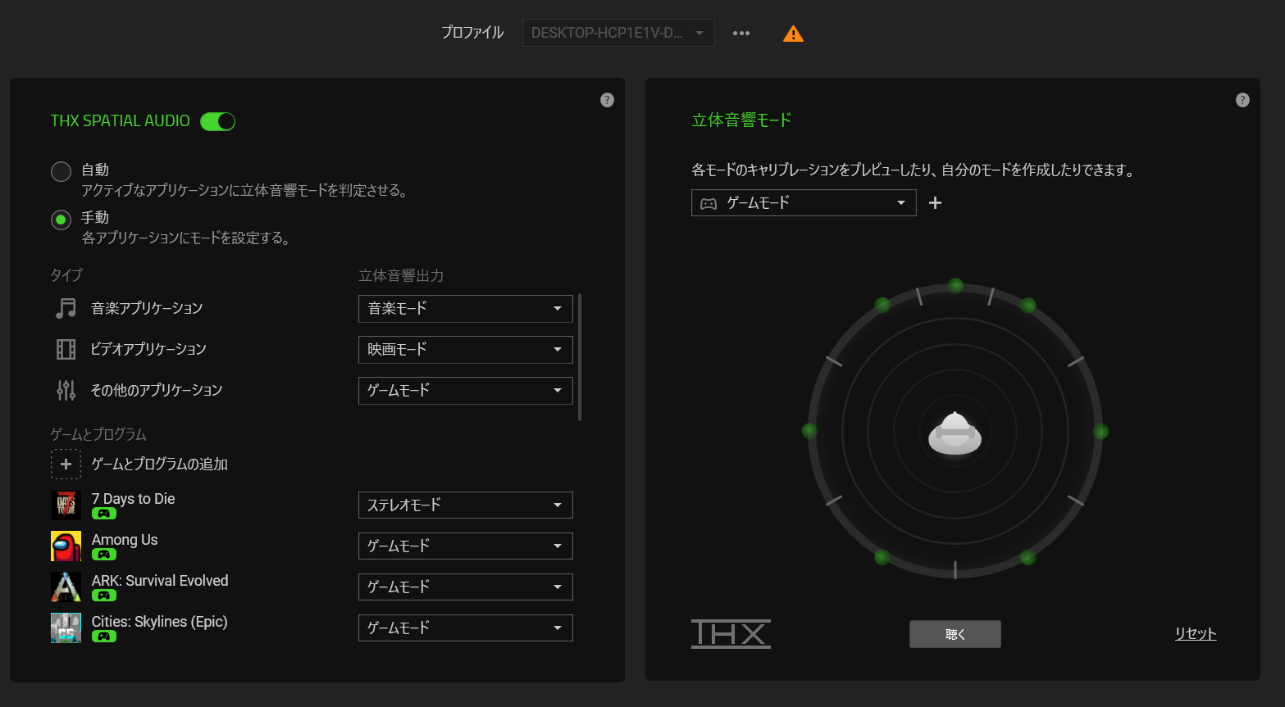Image resolution: width=1285 pixels, height=707 pixels.
Task: Select the rear-right speaker dot
Action: [1028, 557]
